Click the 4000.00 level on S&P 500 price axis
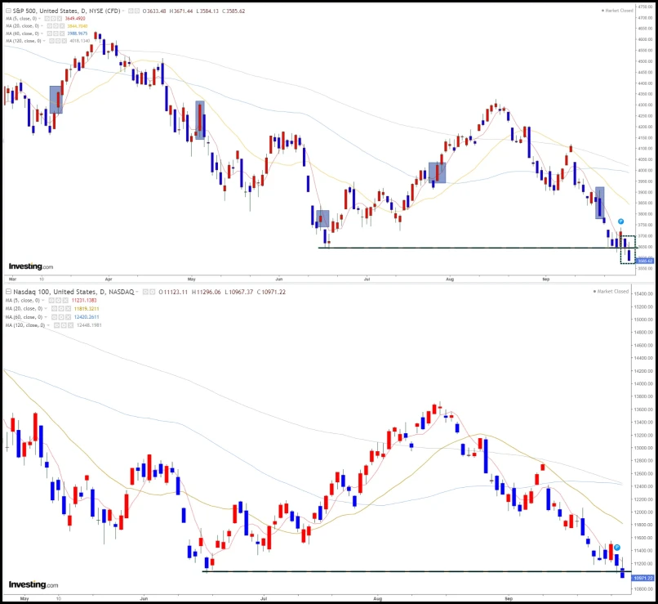 pos(645,171)
